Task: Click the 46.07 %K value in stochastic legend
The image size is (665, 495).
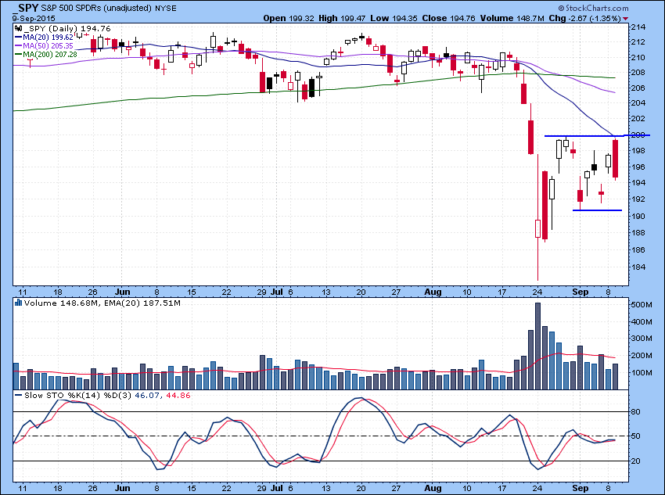Action: 146,396
